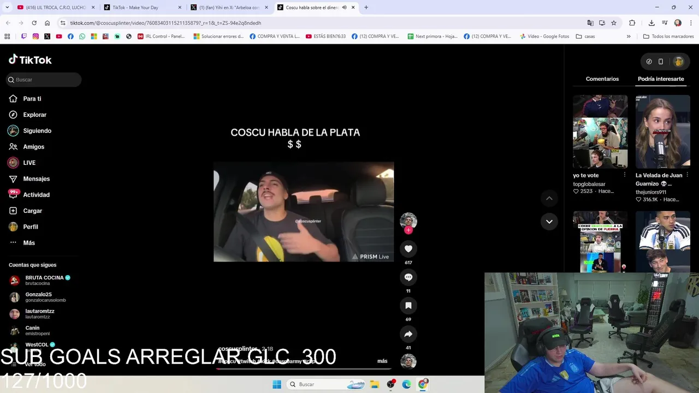Open a new Chrome tab with plus
Viewport: 699px width, 393px height.
pyautogui.click(x=366, y=8)
